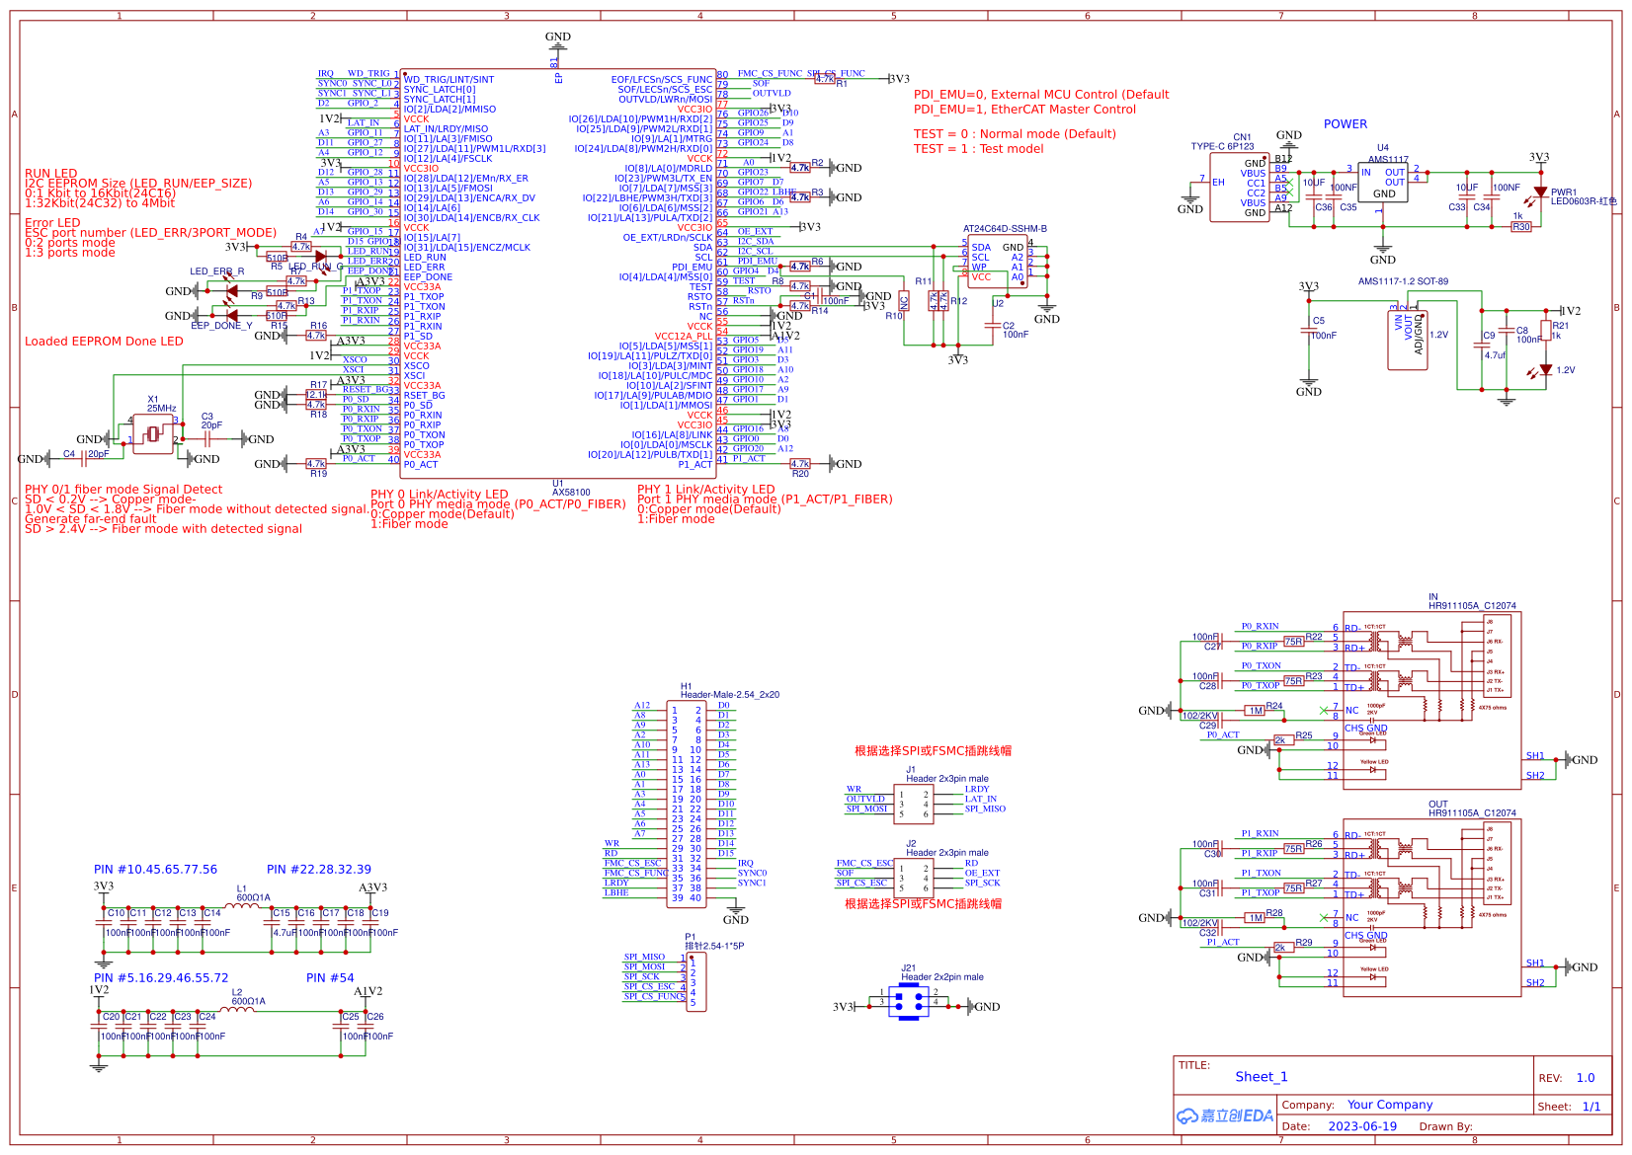This screenshot has height=1155, width=1632.
Task: Select the CN1 TYPE-C connector body
Action: [1241, 188]
